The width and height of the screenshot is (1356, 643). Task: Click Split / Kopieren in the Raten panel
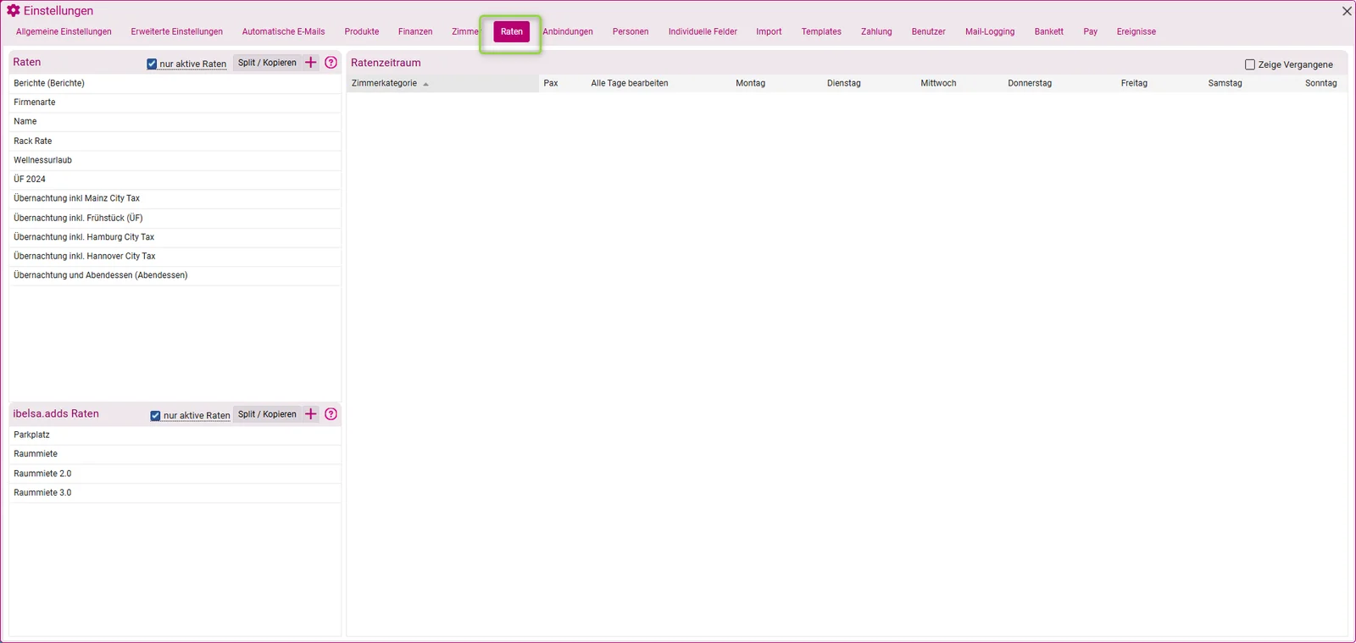coord(267,63)
